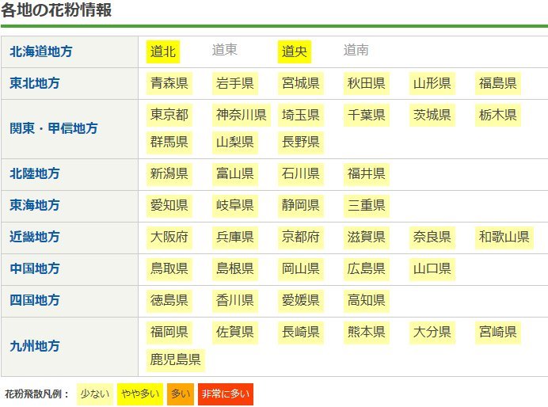Open 新潟県 in the Hokuriku row
Viewport: 548px width, 407px height.
169,173
